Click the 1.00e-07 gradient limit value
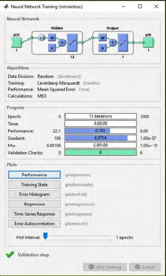The width and height of the screenshot is (166, 276). [148, 138]
